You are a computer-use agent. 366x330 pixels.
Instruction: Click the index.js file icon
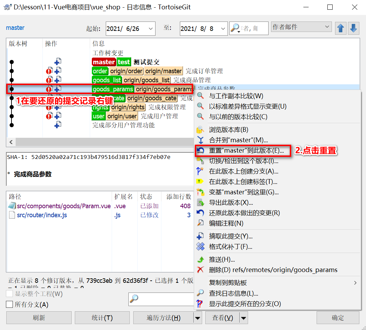pos(12,215)
